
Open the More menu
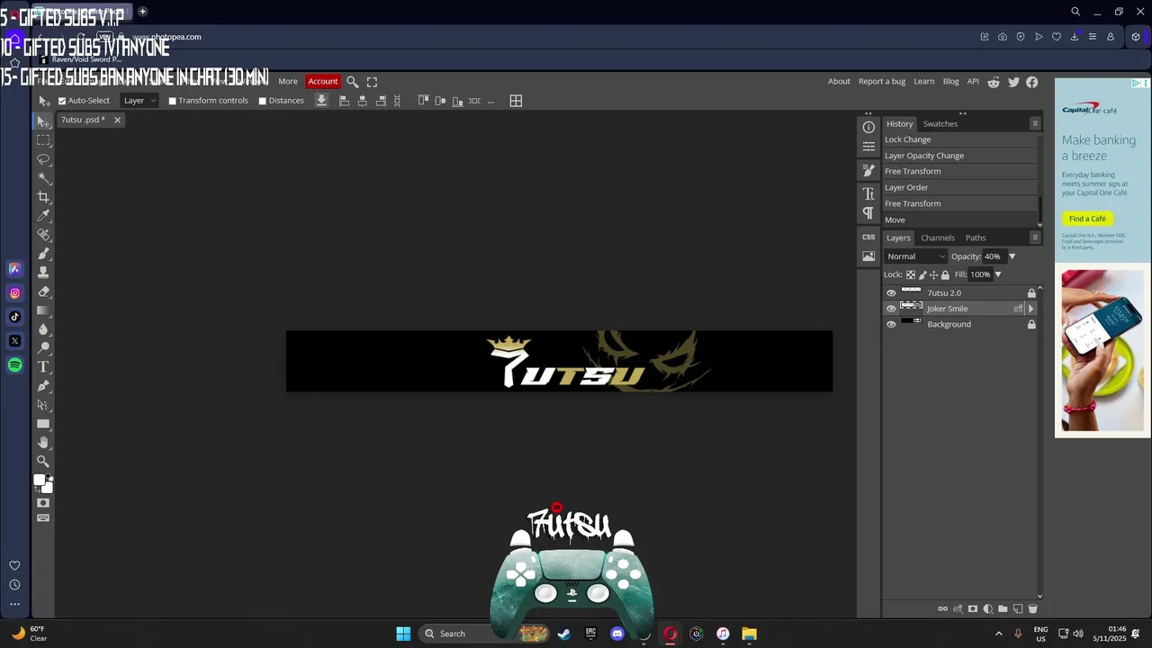click(x=288, y=81)
